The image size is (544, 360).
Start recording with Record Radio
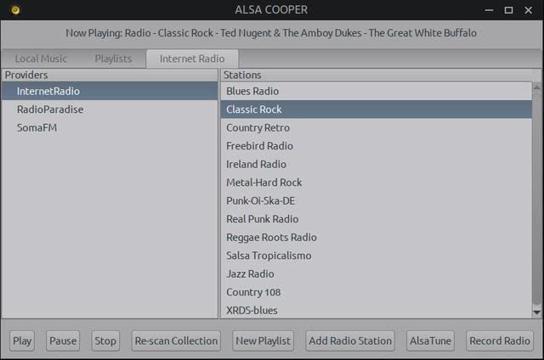click(500, 340)
